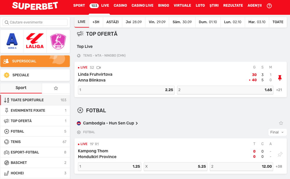Select the +3H time filter tab
This screenshot has height=179, width=290.
[96, 22]
